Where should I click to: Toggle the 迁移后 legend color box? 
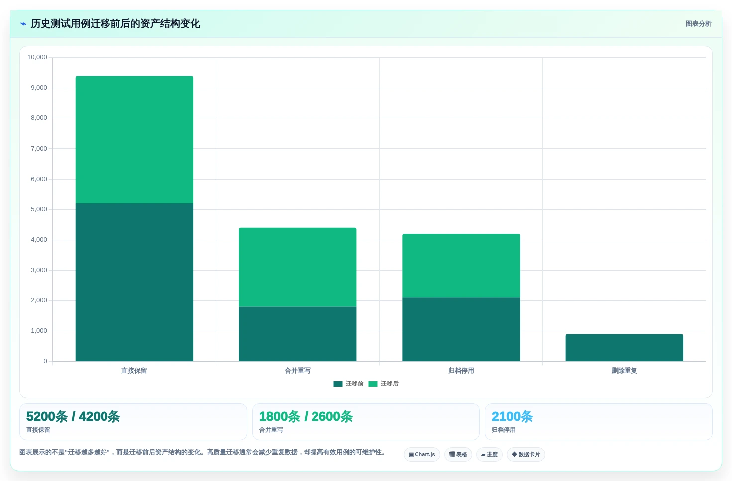point(373,384)
